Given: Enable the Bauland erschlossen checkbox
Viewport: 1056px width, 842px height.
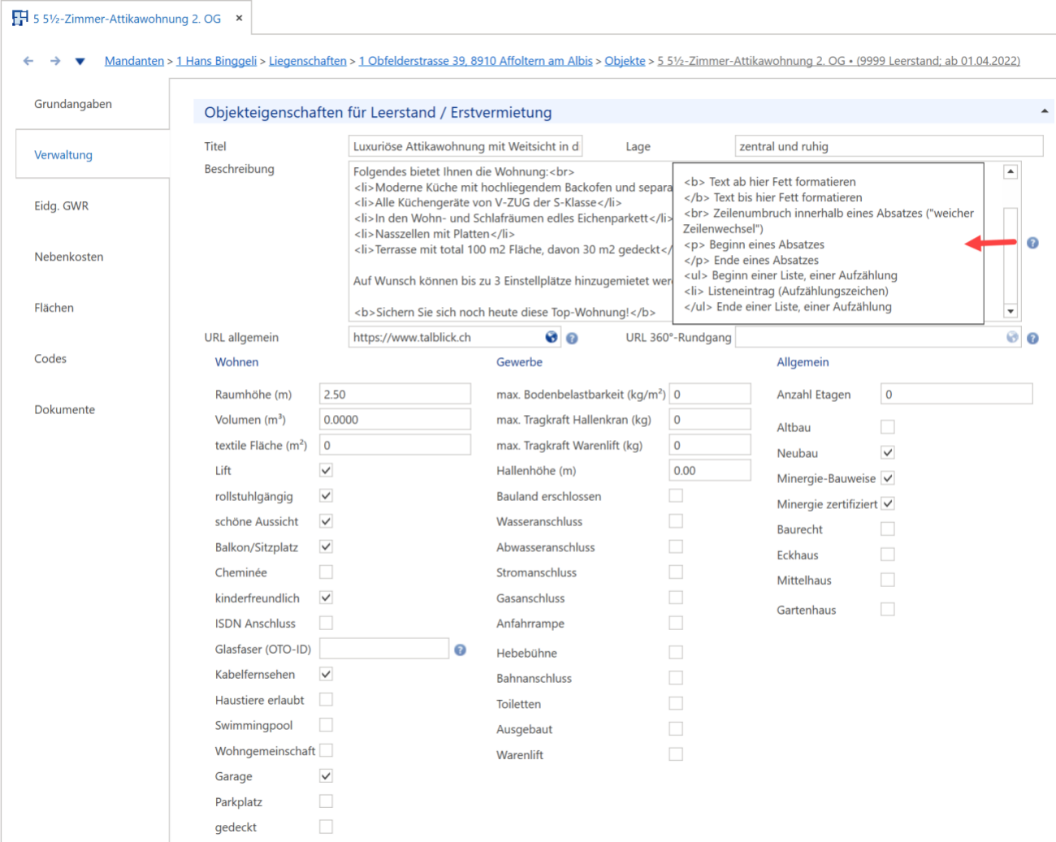Looking at the screenshot, I should click(x=676, y=495).
